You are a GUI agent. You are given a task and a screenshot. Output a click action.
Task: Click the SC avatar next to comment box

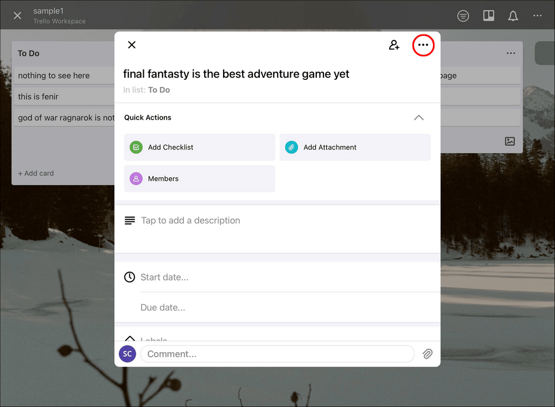point(127,354)
